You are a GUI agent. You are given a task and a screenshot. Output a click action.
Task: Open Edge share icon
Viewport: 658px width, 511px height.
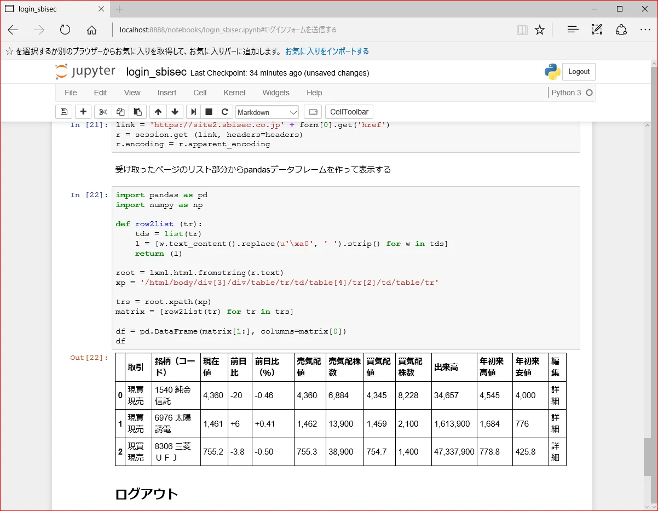621,30
